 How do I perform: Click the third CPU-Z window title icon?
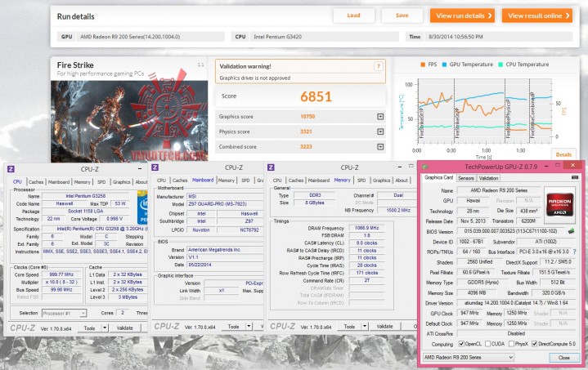coord(272,167)
